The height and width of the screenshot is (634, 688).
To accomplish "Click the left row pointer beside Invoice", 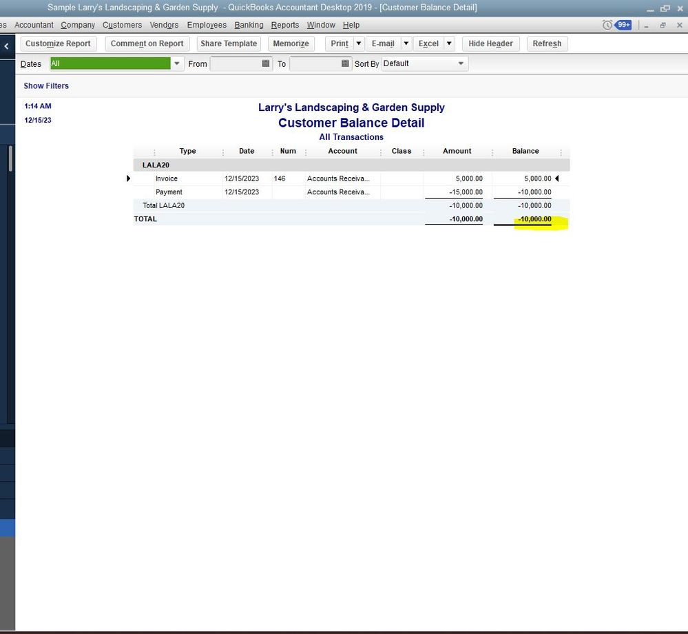I will click(x=128, y=178).
